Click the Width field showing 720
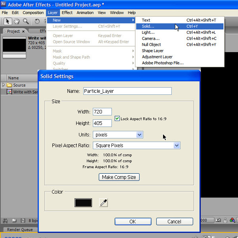Image resolution: width=238 pixels, height=238 pixels. point(102,112)
